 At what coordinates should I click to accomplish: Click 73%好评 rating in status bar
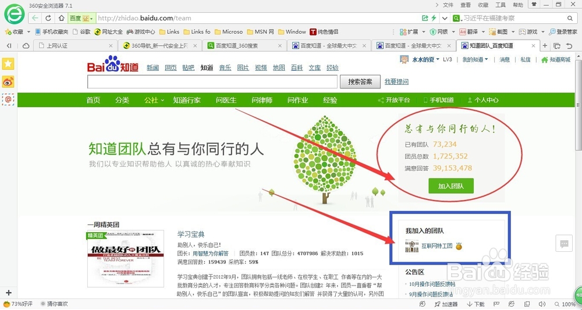pyautogui.click(x=18, y=304)
